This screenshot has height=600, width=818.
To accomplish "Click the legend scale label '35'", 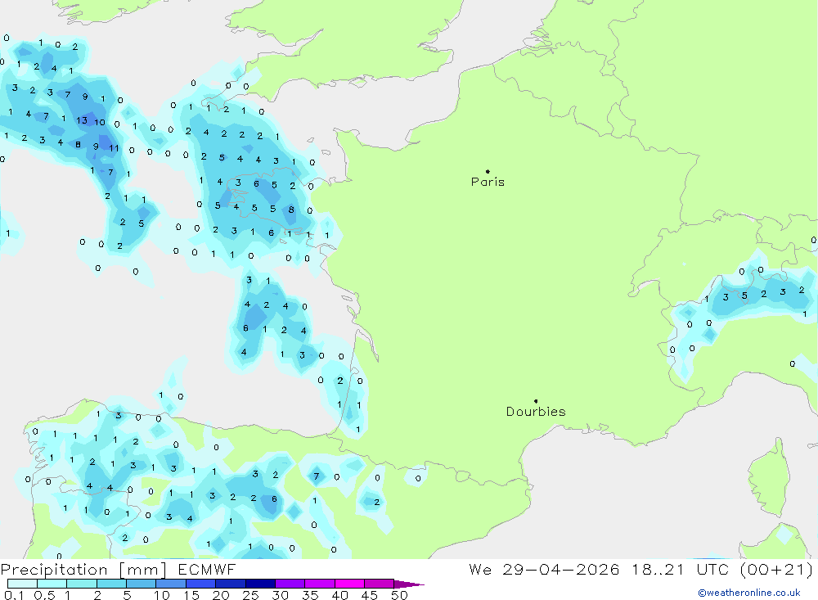I will (x=310, y=595).
